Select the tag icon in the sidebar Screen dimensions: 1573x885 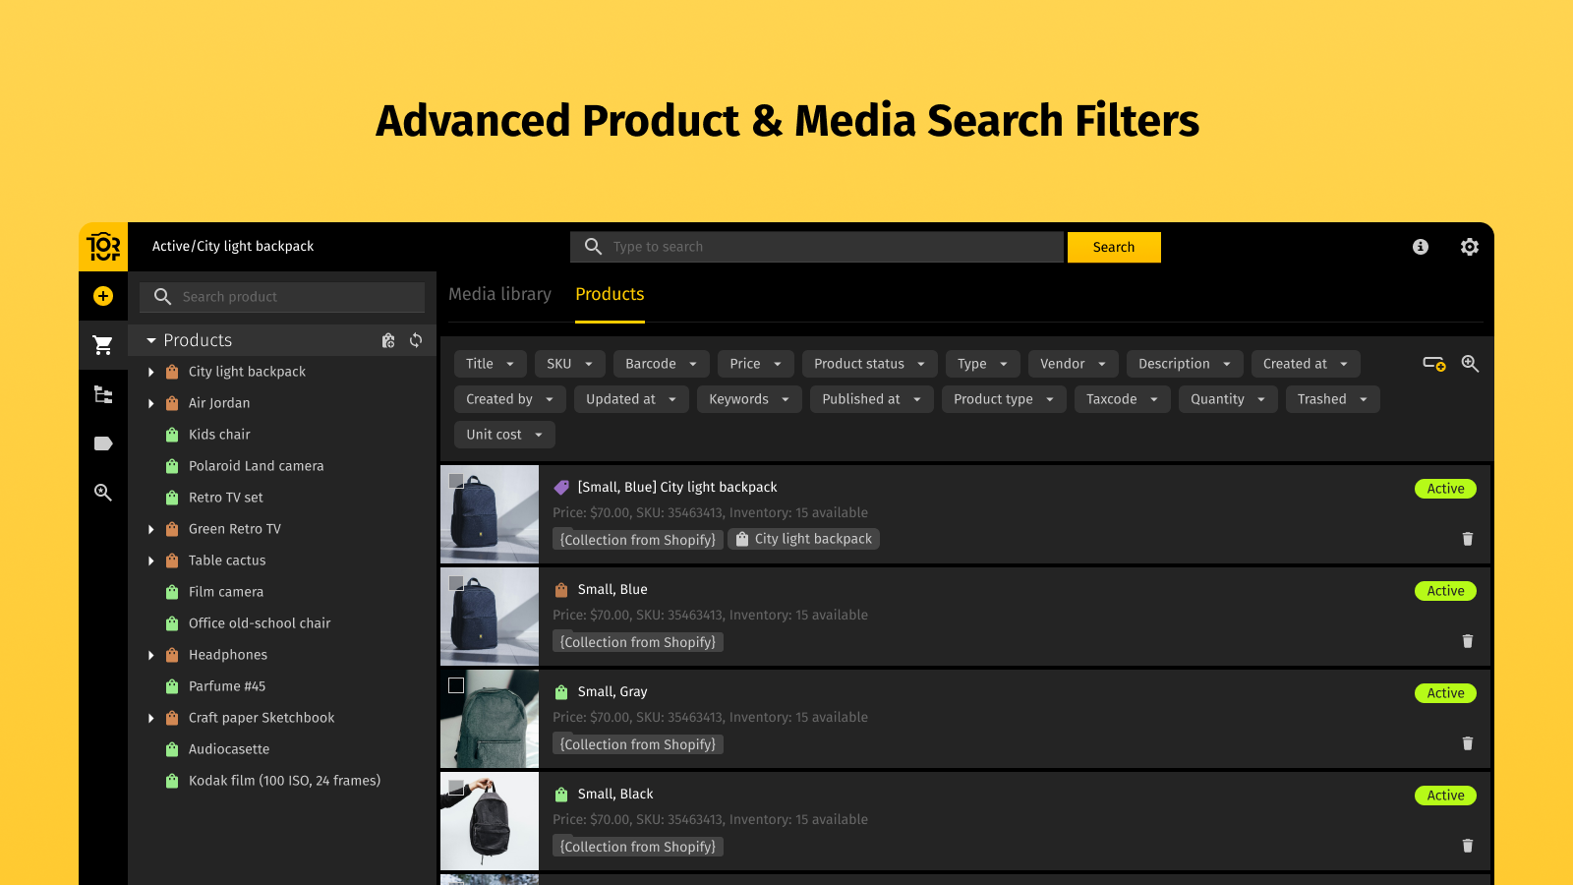[103, 443]
